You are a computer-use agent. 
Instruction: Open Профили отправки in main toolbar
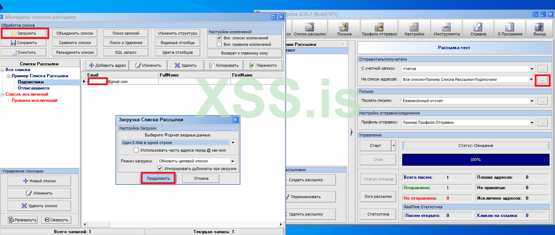coord(379,29)
